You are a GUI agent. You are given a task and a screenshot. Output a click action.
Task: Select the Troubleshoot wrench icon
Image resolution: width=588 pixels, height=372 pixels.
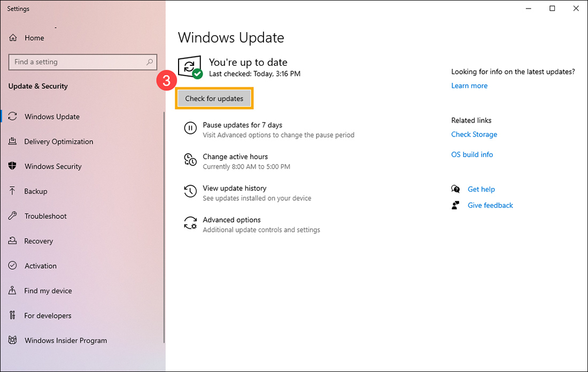(x=13, y=216)
